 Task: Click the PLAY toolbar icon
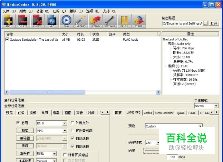pos(66,21)
